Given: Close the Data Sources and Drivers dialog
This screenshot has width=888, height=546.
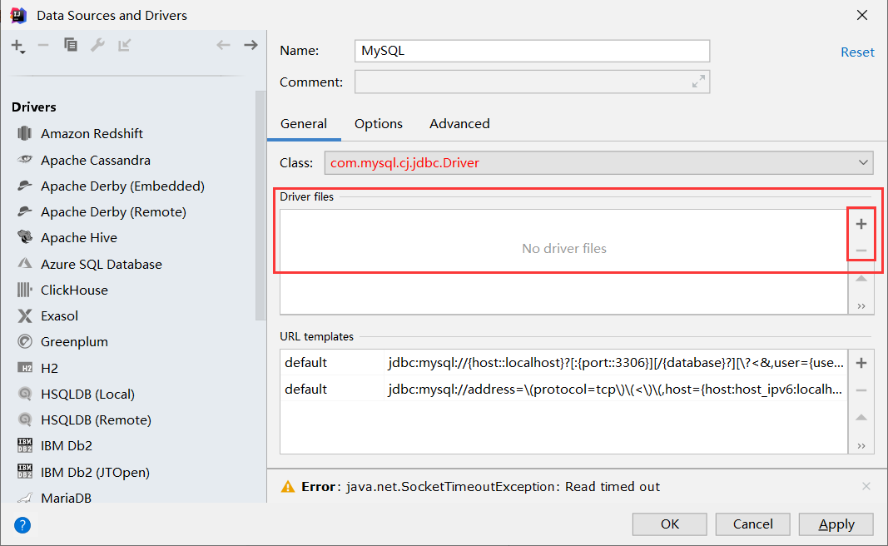Looking at the screenshot, I should point(862,15).
